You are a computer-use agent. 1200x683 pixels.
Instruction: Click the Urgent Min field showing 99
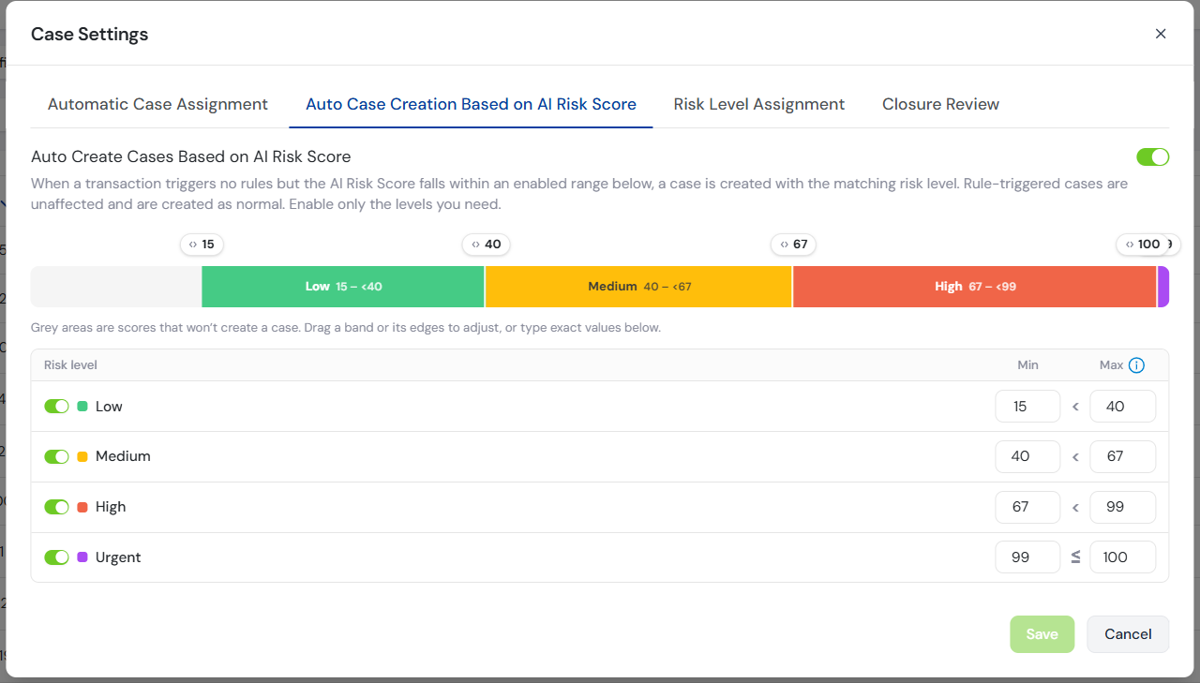coord(1027,557)
